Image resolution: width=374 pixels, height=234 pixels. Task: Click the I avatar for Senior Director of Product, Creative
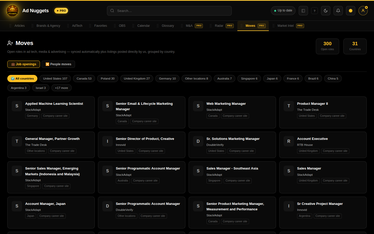pyautogui.click(x=108, y=141)
